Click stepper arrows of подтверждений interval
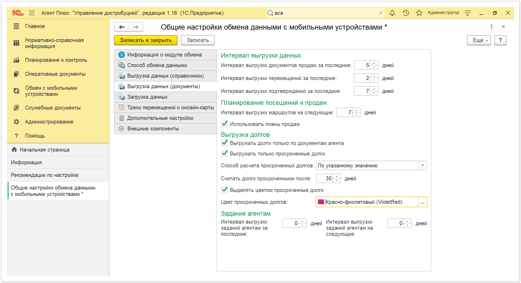 tap(374, 91)
